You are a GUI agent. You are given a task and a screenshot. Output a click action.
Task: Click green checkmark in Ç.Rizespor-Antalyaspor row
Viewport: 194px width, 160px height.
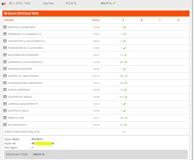(x=126, y=62)
